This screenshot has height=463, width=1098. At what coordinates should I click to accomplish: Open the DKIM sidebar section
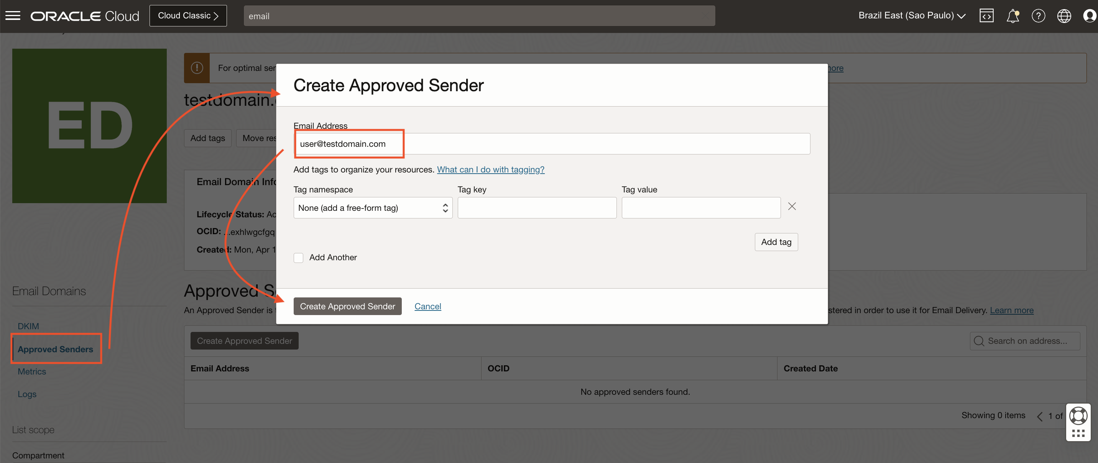[28, 326]
